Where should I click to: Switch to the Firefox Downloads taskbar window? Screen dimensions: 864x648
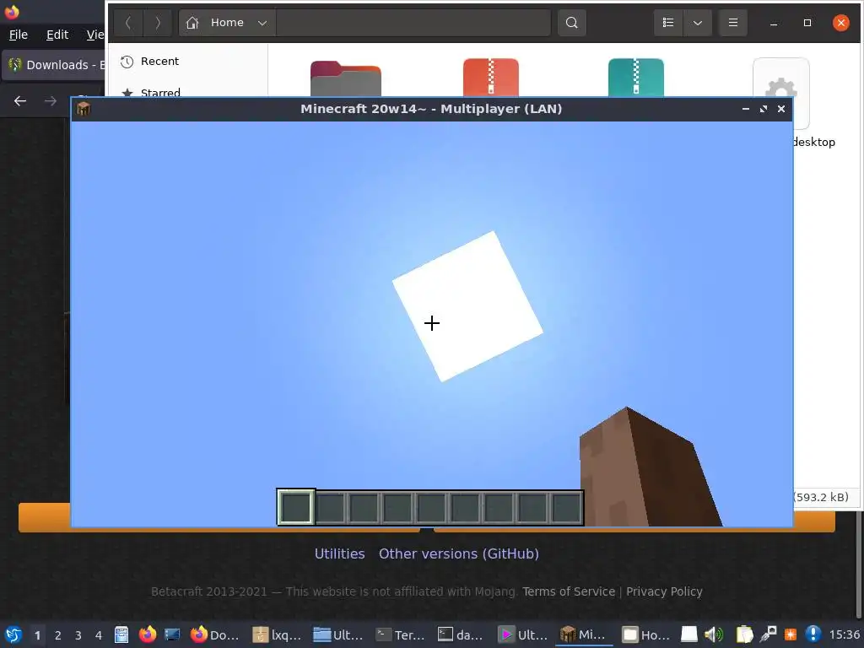point(215,634)
